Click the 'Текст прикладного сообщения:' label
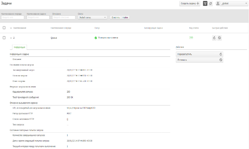Screen dimensions: 249x149 point(26,97)
